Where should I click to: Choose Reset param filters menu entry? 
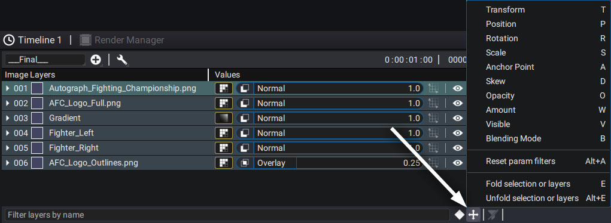pyautogui.click(x=520, y=161)
